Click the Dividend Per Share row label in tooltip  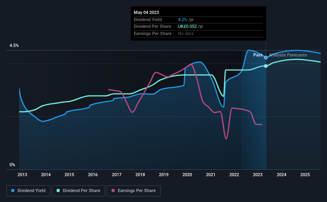pyautogui.click(x=153, y=27)
